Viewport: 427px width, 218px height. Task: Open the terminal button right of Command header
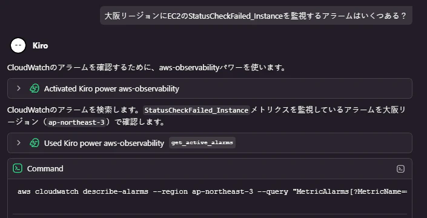[400, 169]
